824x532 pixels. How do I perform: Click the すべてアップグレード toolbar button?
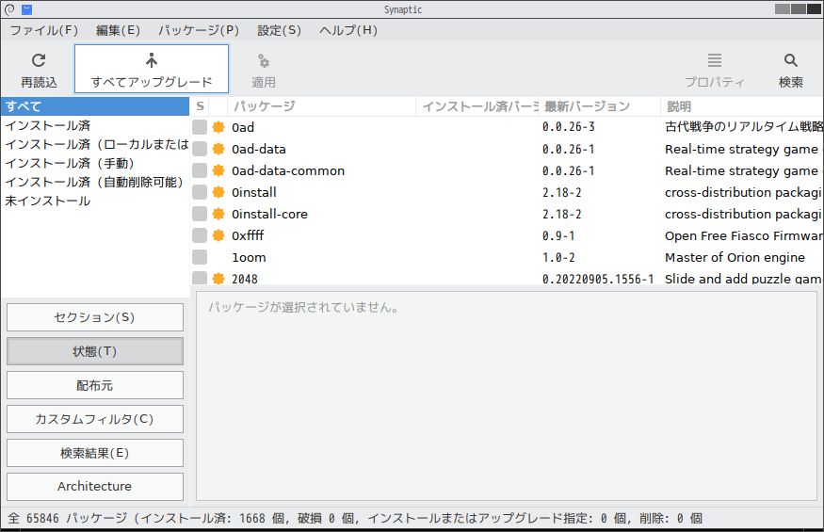coord(152,69)
